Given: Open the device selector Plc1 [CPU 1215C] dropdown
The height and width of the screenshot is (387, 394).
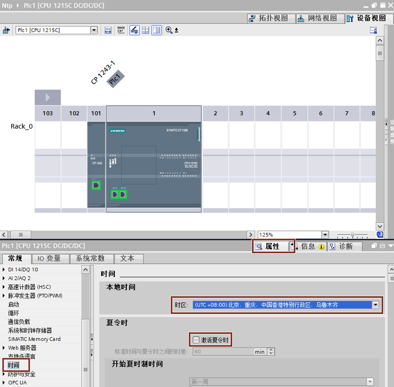Looking at the screenshot, I should click(94, 30).
